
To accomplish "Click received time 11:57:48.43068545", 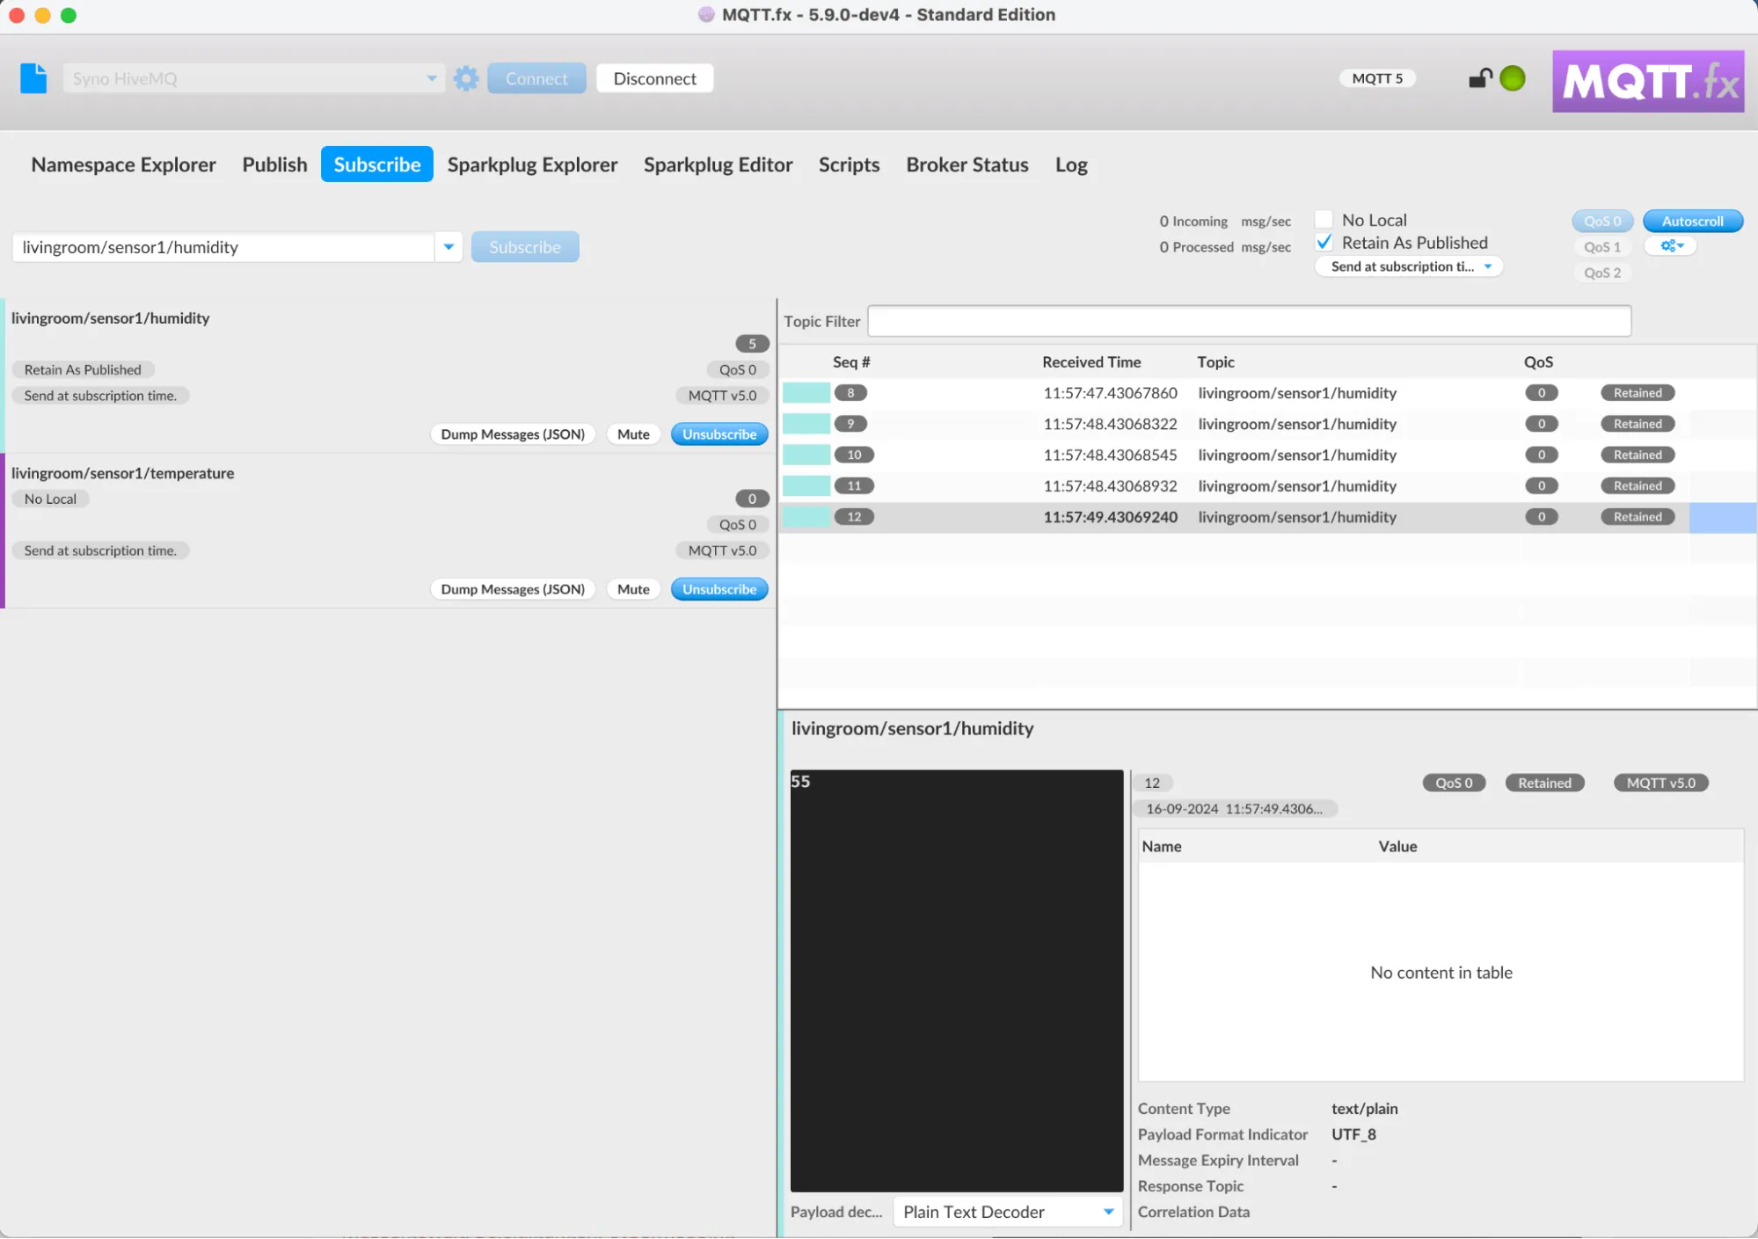I will 1110,455.
